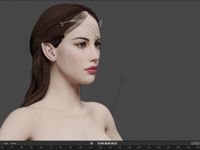Open the Marker menu in the timeline
The height and width of the screenshot is (150, 200).
click(x=14, y=143)
